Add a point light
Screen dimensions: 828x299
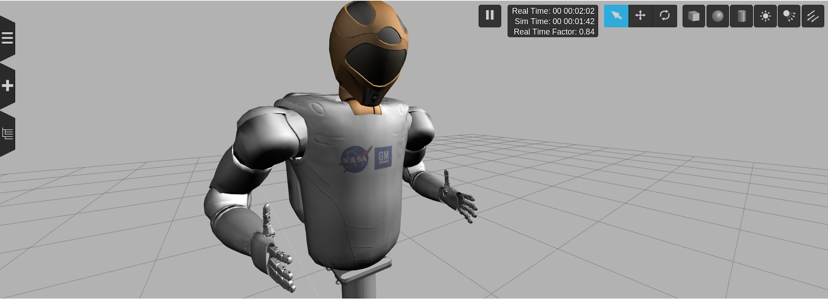[765, 16]
